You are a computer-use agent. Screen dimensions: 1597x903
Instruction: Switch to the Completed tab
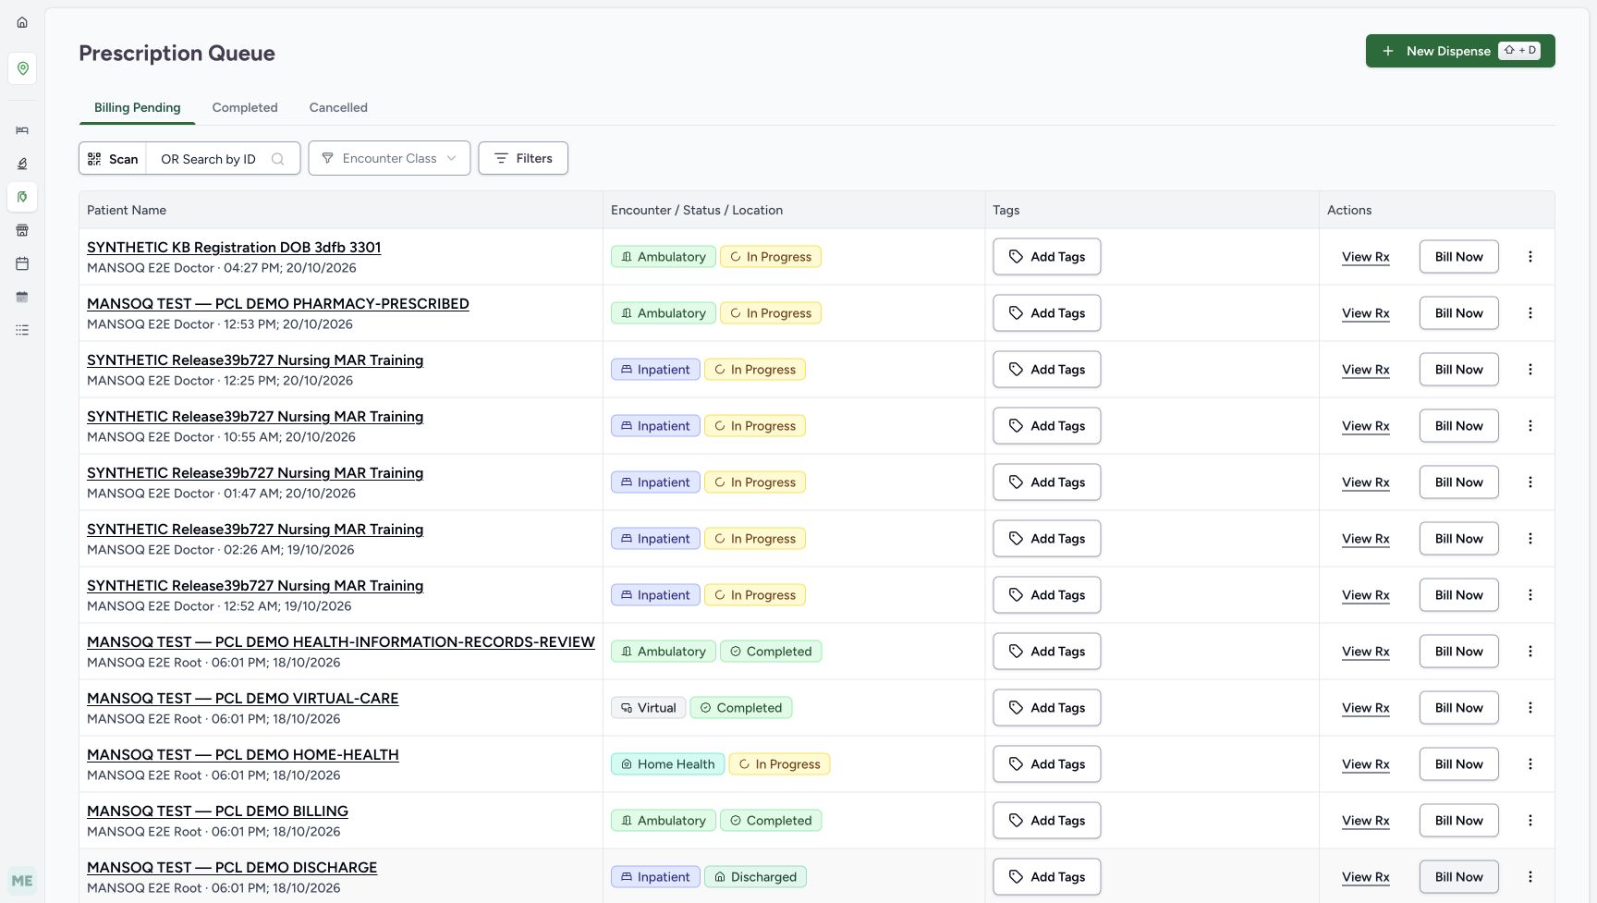click(x=245, y=107)
